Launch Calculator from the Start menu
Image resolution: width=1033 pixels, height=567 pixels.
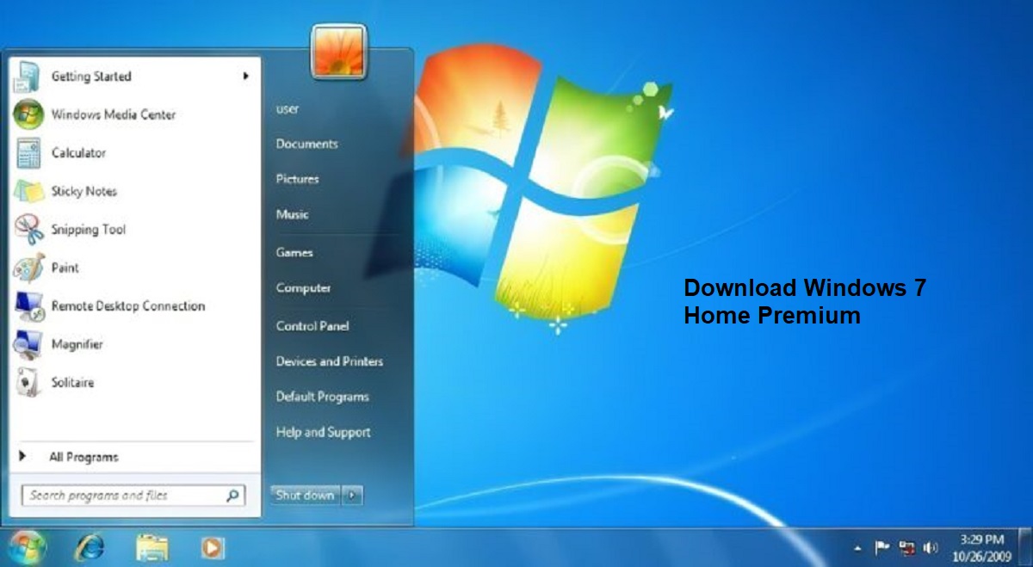click(x=78, y=152)
